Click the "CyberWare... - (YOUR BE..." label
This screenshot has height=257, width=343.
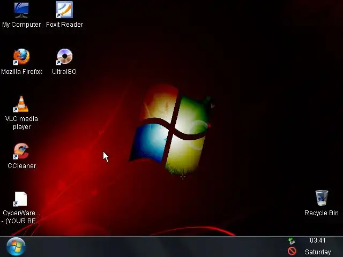pos(21,217)
